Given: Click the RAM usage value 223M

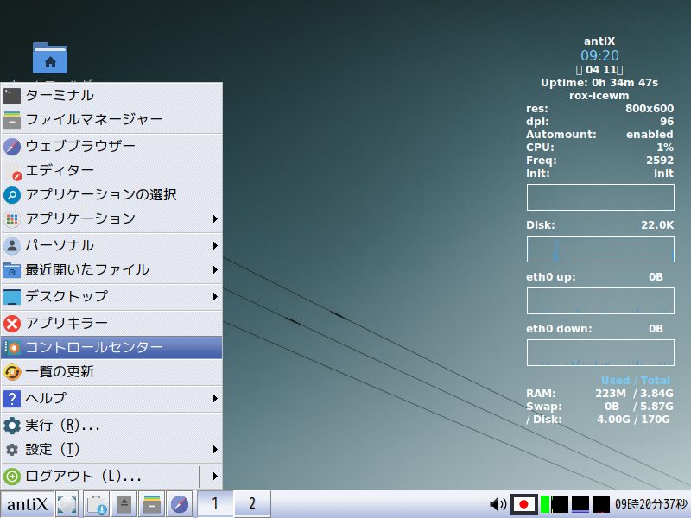Looking at the screenshot, I should pos(611,394).
